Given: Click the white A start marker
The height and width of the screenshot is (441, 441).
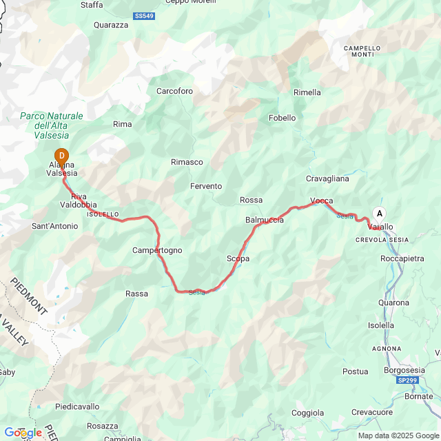Looking at the screenshot, I should [x=380, y=216].
